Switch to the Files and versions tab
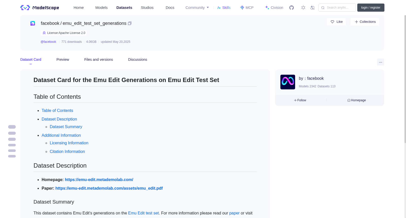 (98, 60)
